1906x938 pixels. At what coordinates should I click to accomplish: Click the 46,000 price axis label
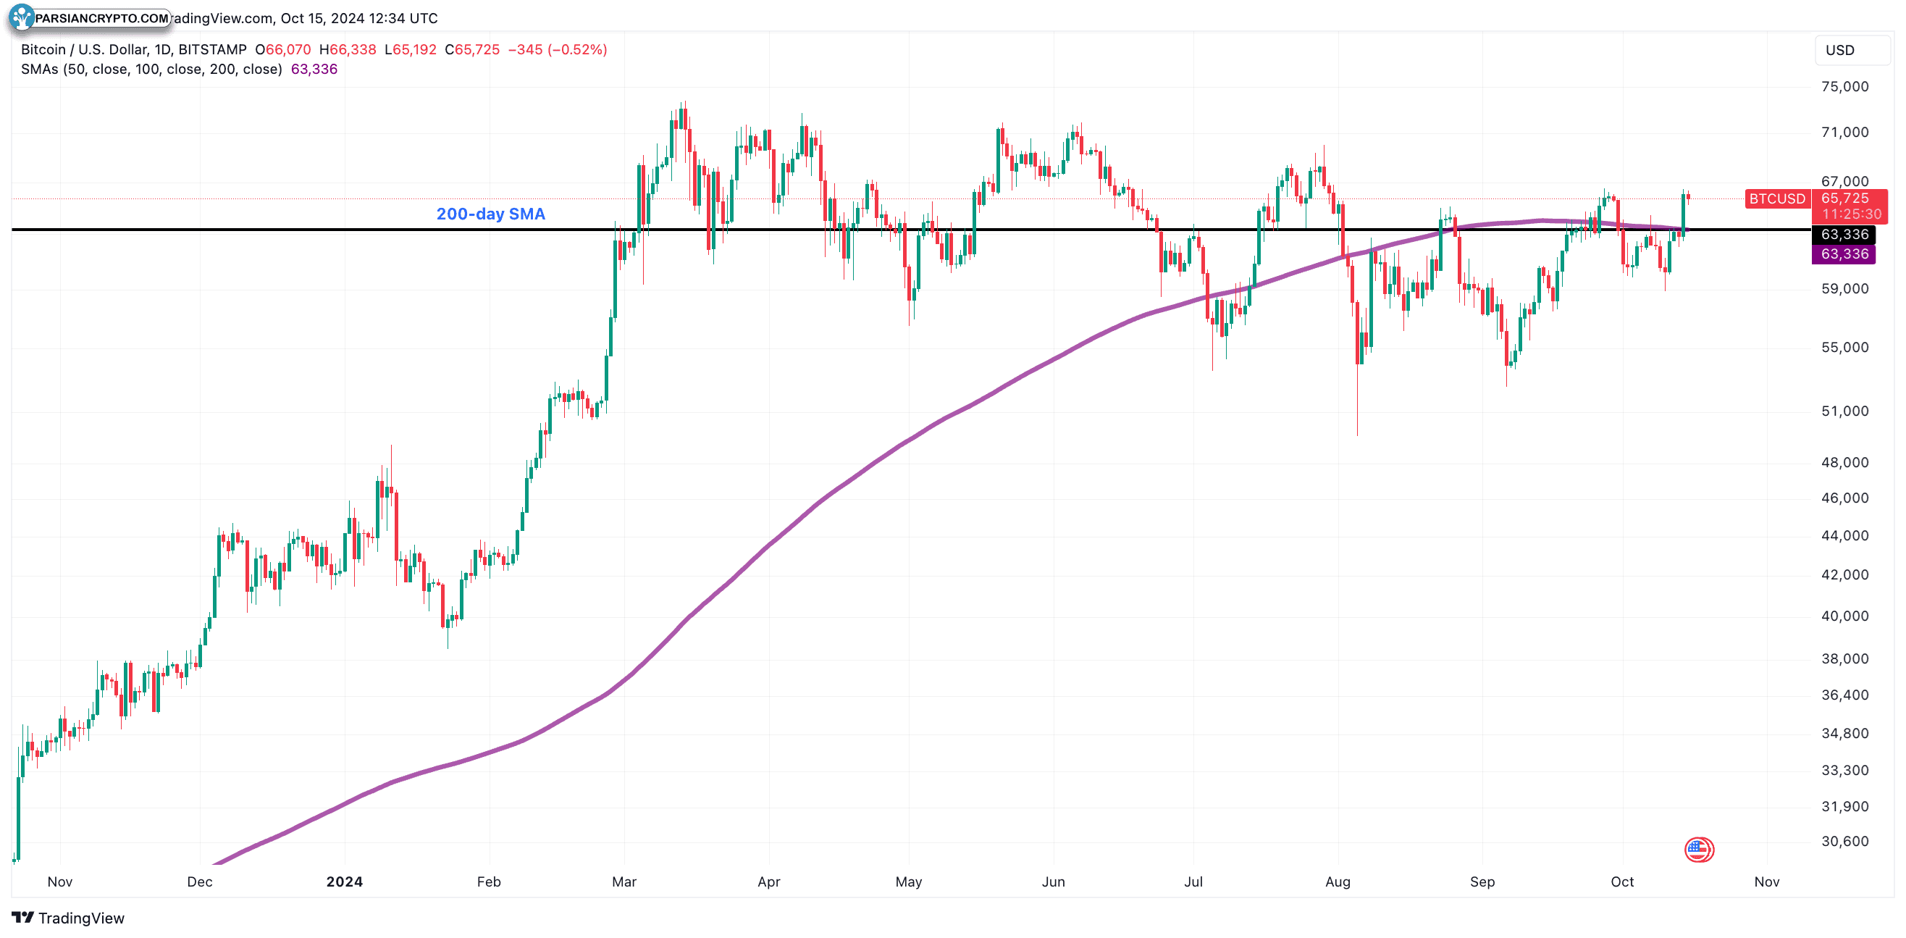(x=1844, y=498)
